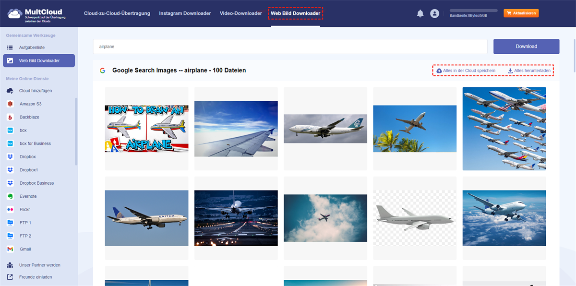This screenshot has width=576, height=286.
Task: Click the bandwidth usage progress bar
Action: coord(473,10)
